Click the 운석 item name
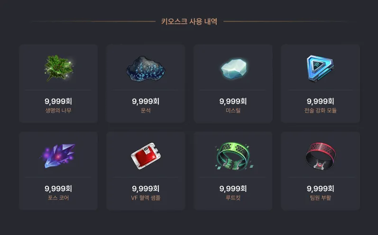Viewport: 378px width, 235px height. (146, 110)
